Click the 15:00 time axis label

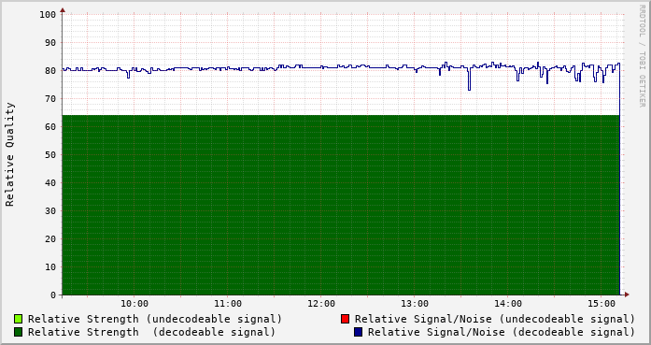point(601,304)
